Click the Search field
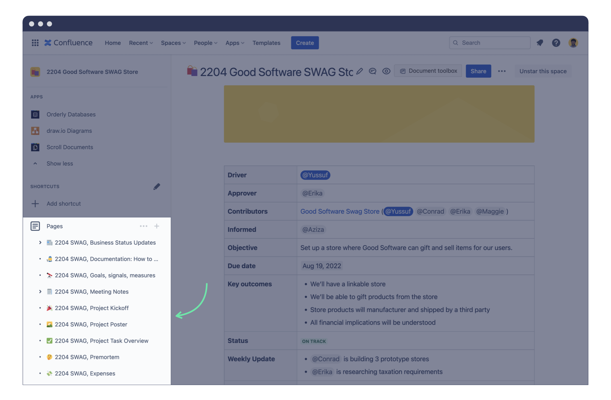 click(490, 43)
